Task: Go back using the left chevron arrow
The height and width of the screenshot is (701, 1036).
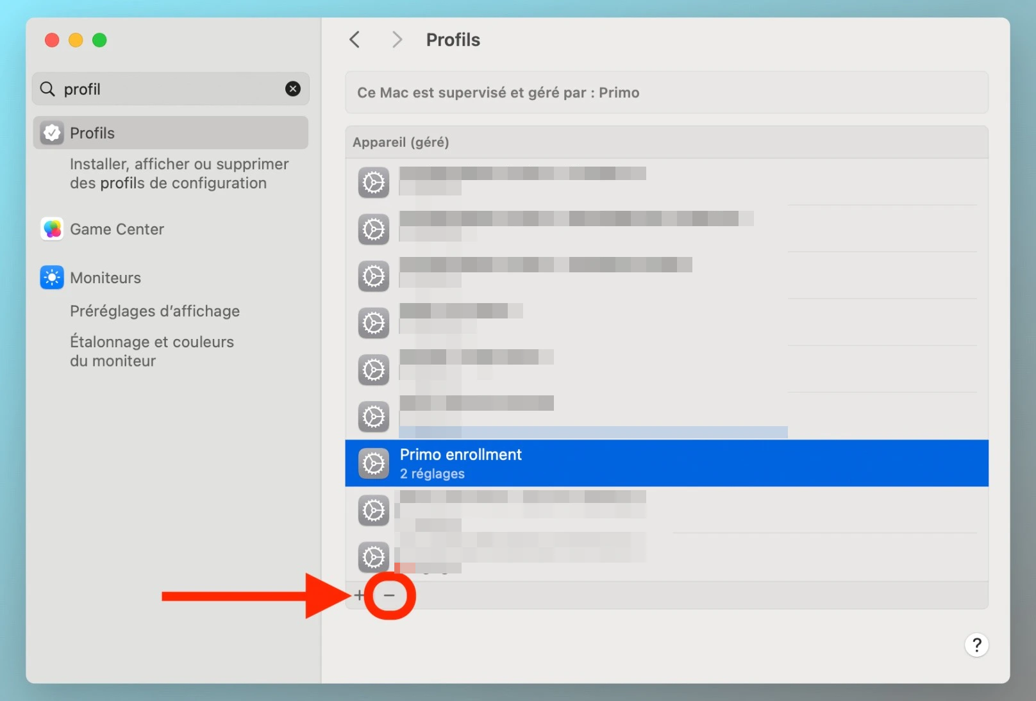Action: 355,39
